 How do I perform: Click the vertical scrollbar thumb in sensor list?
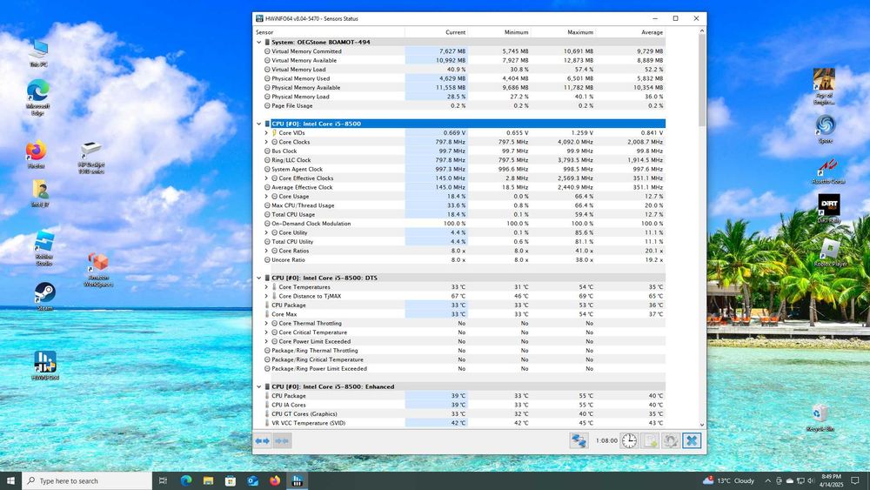tap(702, 80)
